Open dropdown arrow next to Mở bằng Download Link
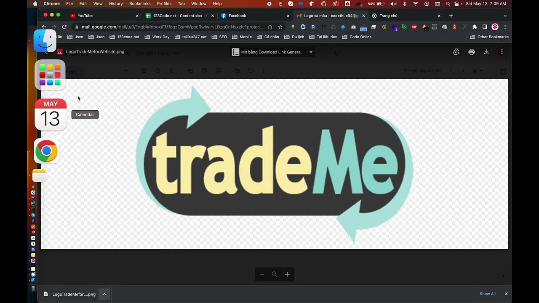 pos(311,52)
